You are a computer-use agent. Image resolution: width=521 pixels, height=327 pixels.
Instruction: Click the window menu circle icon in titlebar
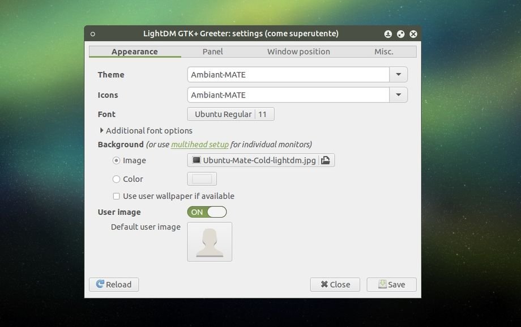[x=93, y=34]
